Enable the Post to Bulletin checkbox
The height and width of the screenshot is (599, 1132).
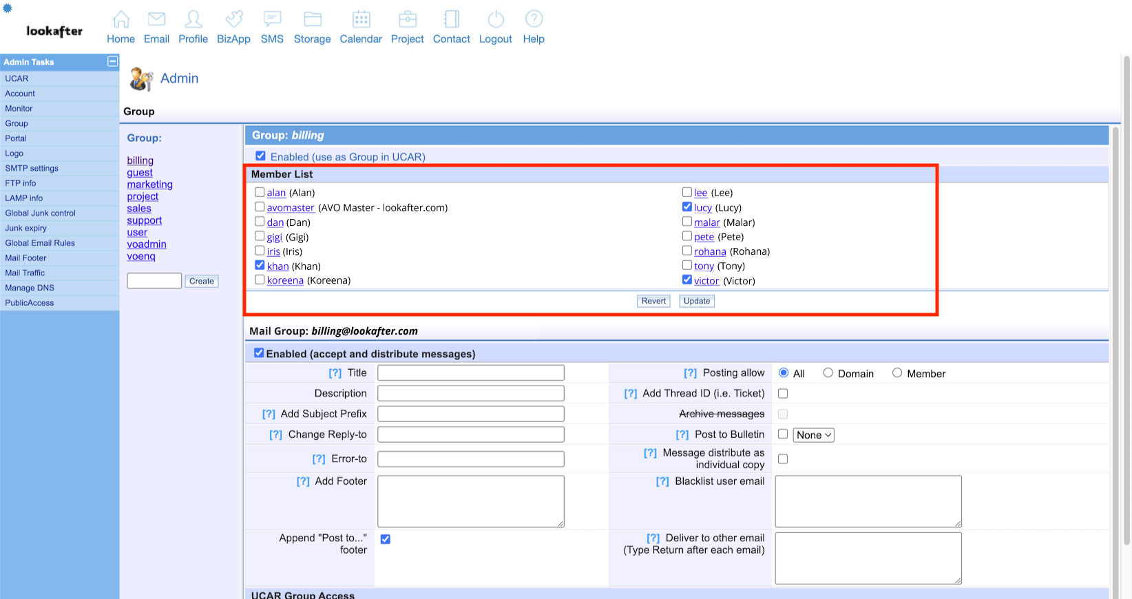pos(783,434)
